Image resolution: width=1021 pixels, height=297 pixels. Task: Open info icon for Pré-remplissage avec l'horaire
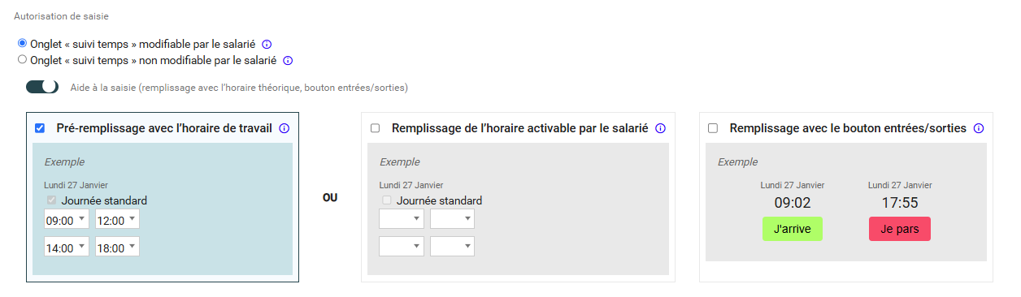[285, 128]
